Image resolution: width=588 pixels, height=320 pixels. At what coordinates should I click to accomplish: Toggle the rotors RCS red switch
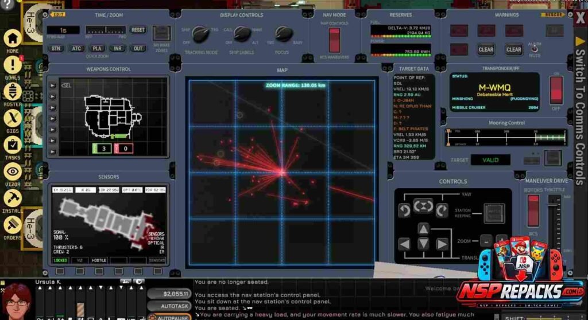coord(533,210)
